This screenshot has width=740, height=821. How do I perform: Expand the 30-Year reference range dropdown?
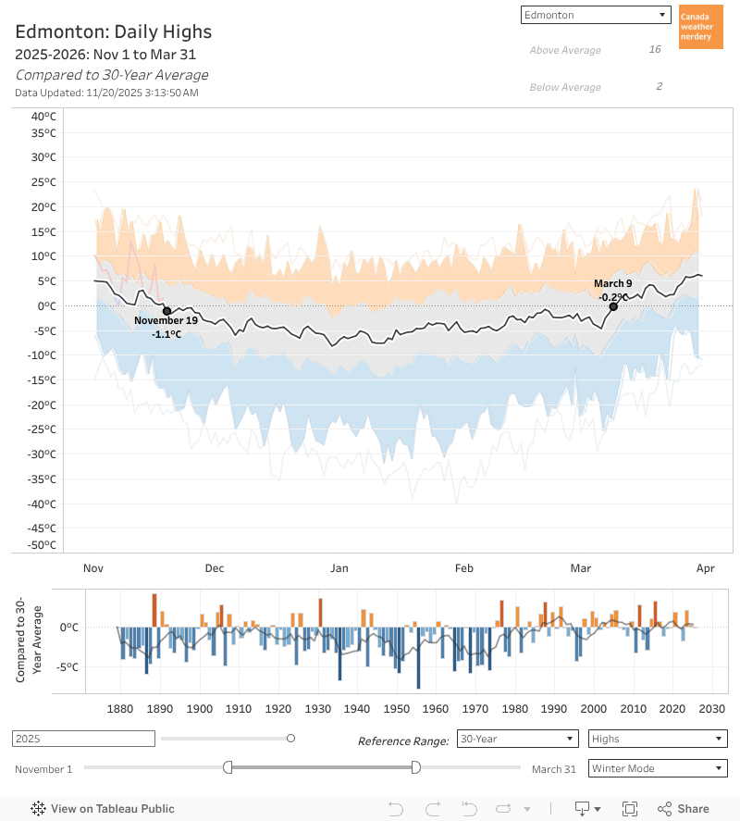518,739
